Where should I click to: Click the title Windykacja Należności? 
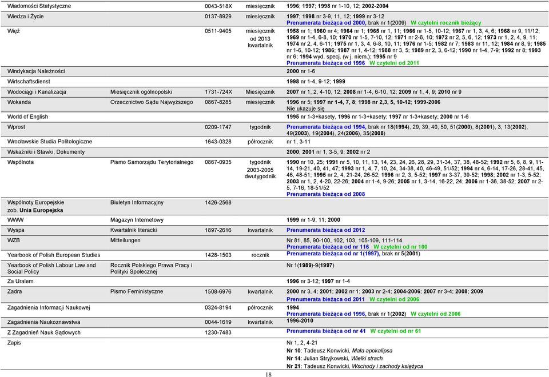pyautogui.click(x=35, y=71)
